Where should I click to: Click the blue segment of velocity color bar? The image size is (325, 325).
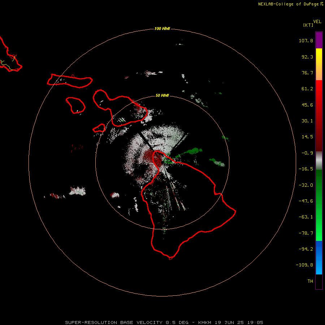pos(319,257)
